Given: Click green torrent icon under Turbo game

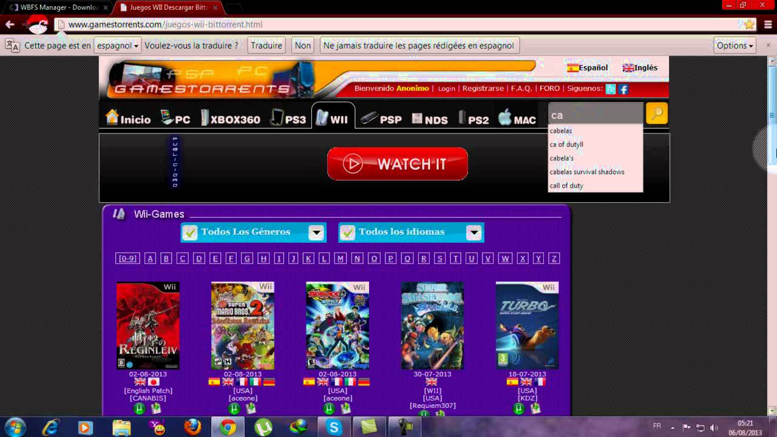Looking at the screenshot, I should coord(518,408).
